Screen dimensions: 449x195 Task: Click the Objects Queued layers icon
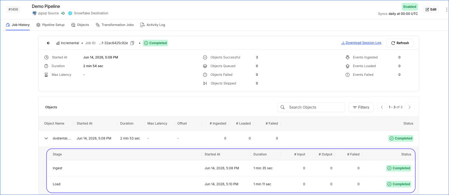click(205, 66)
